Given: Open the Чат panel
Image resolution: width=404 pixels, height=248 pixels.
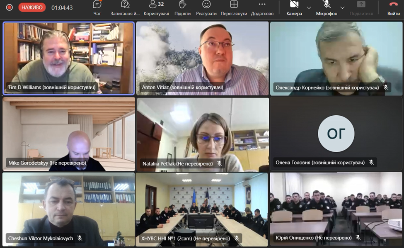Looking at the screenshot, I should click(x=97, y=8).
